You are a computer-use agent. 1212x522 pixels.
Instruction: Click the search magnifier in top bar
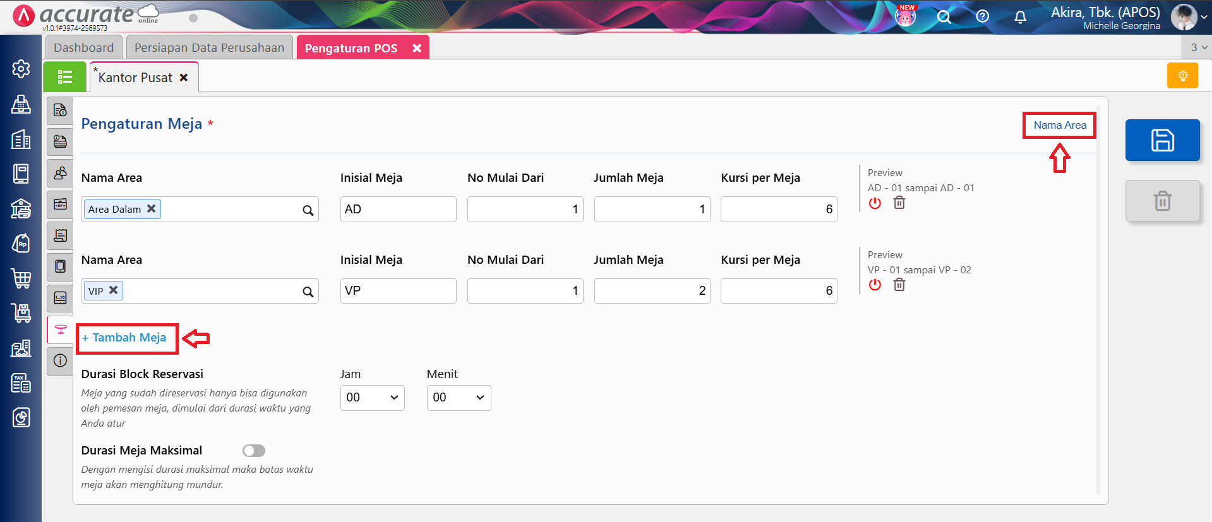944,17
